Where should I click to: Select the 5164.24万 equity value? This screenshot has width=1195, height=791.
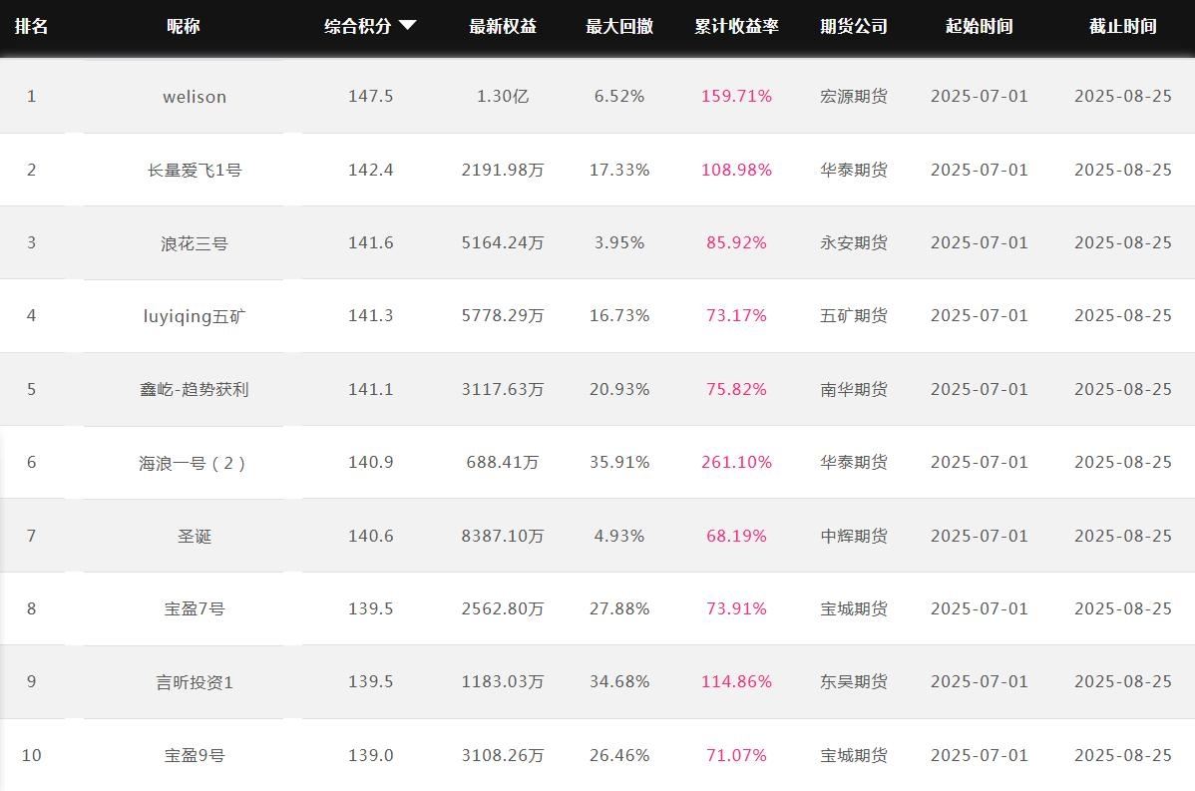pyautogui.click(x=502, y=242)
